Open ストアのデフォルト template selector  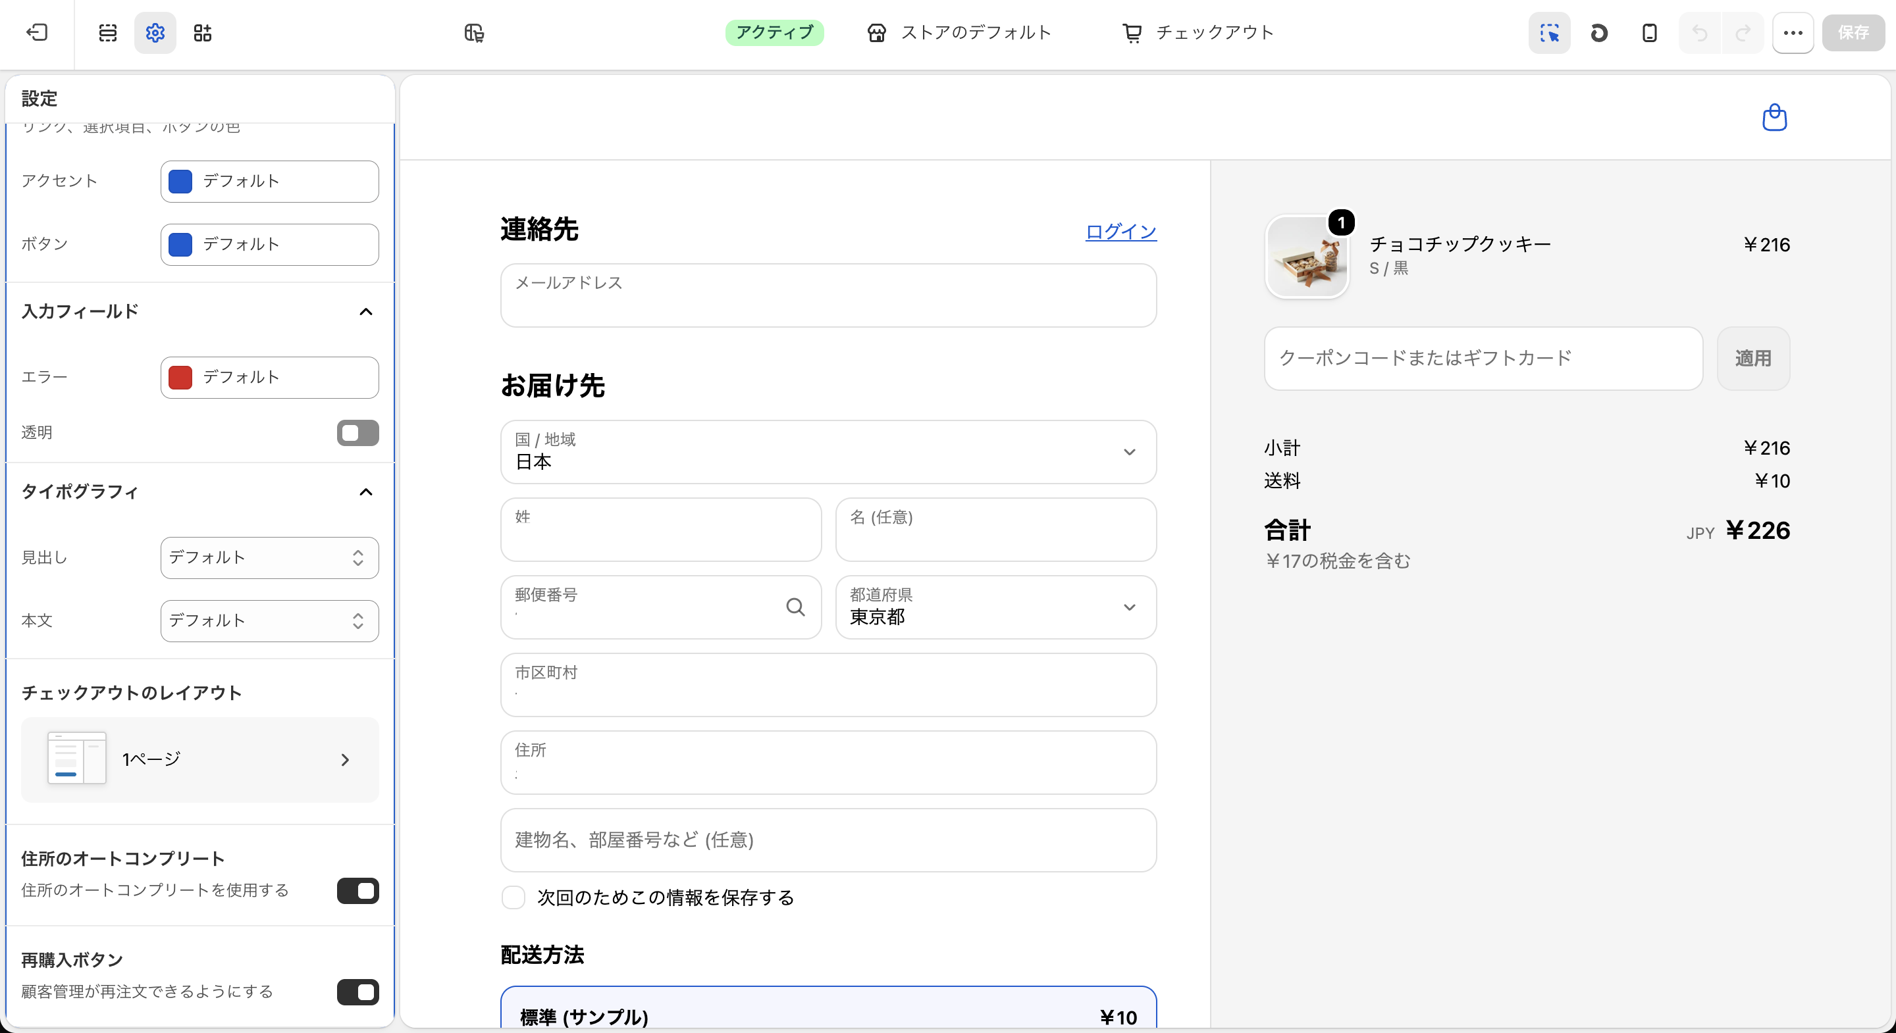click(x=959, y=32)
